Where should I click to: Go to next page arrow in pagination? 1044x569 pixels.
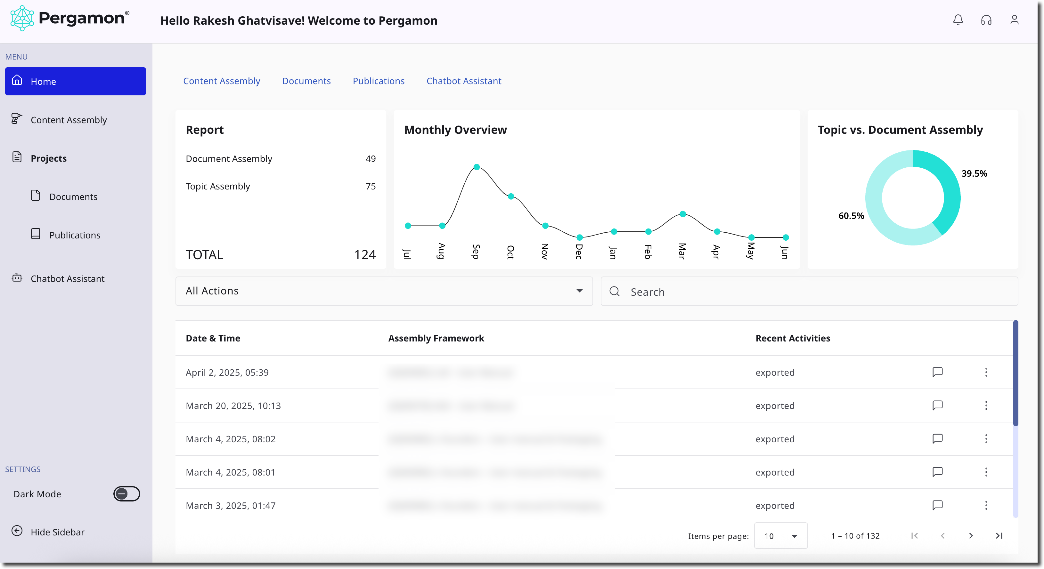(971, 535)
